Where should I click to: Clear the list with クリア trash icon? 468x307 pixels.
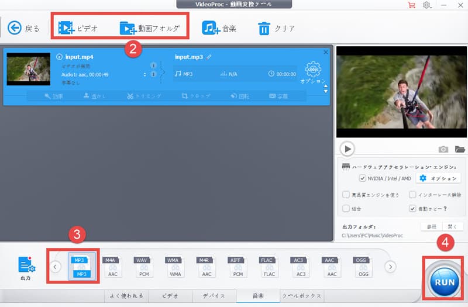264,27
